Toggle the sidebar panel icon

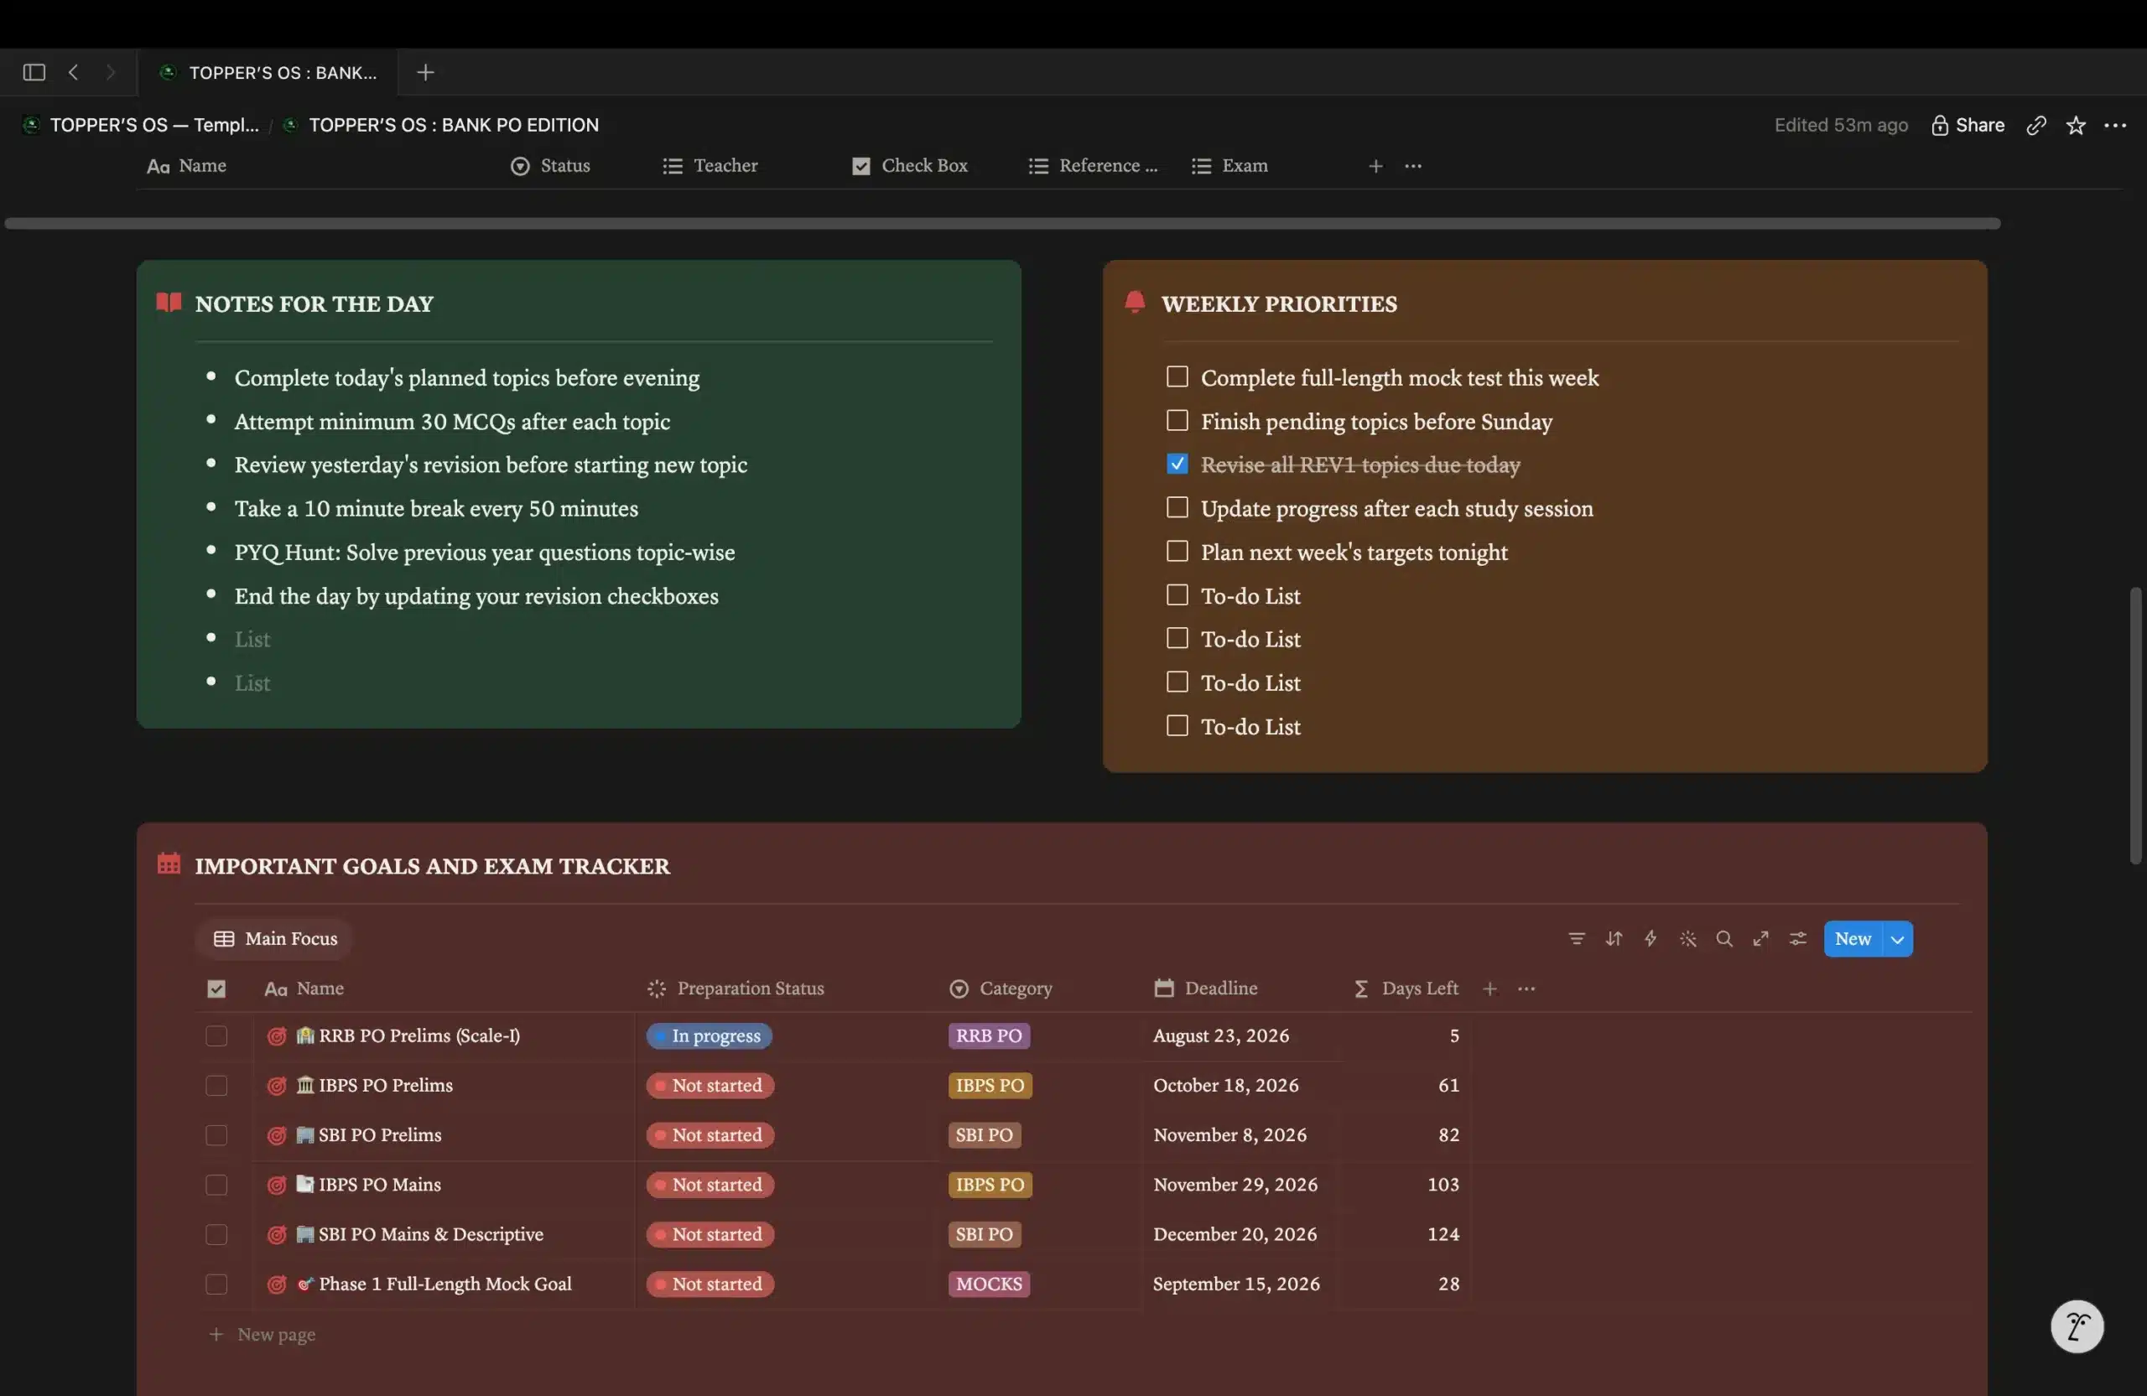point(34,72)
